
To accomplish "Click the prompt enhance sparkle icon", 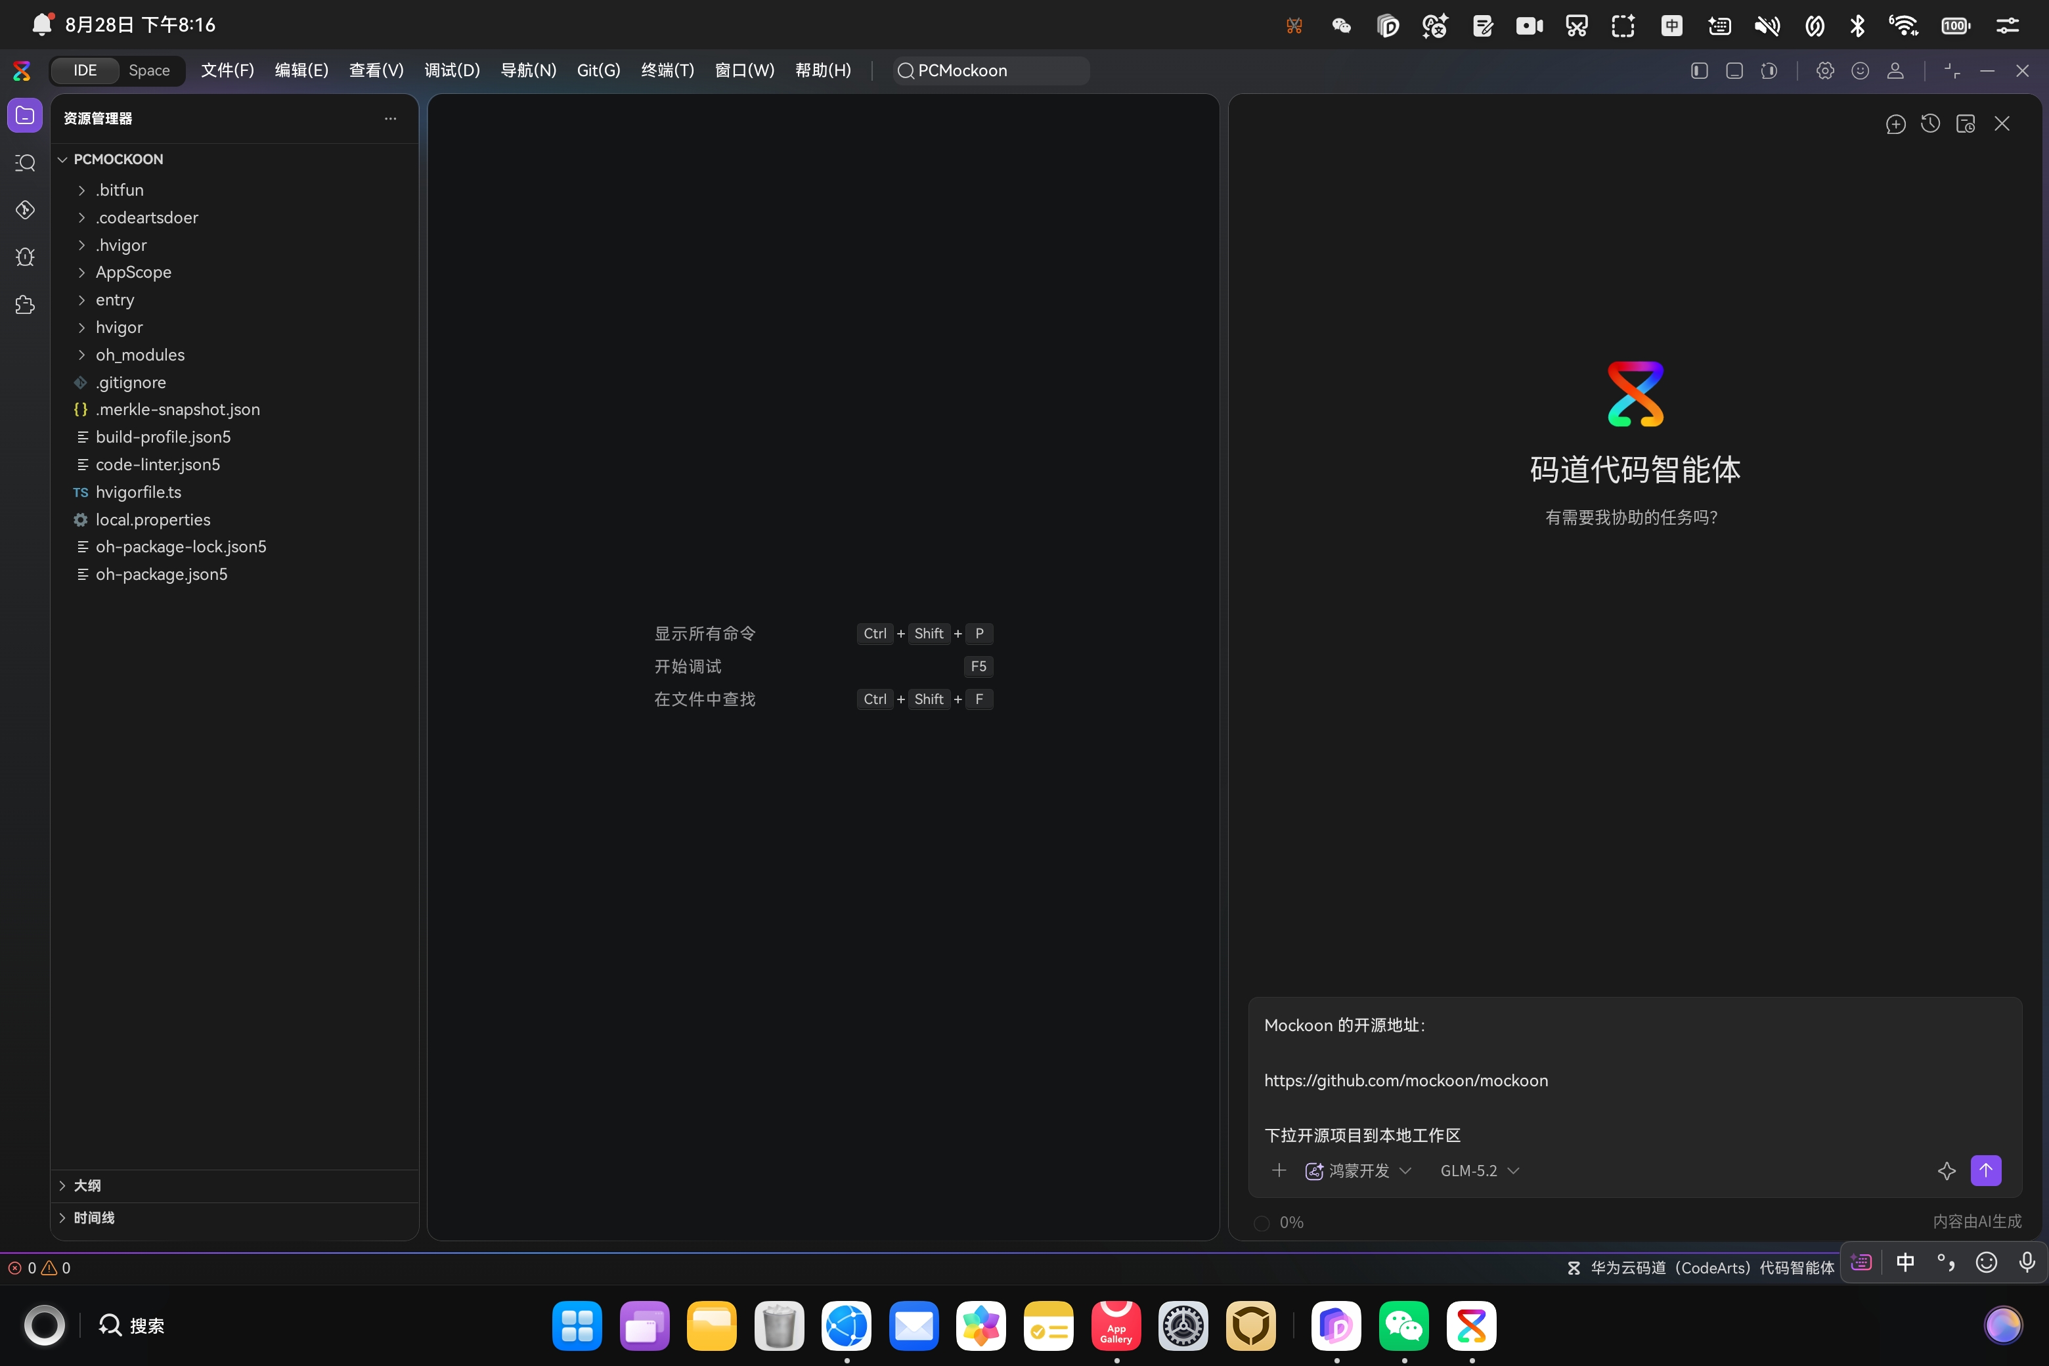I will pos(1946,1171).
